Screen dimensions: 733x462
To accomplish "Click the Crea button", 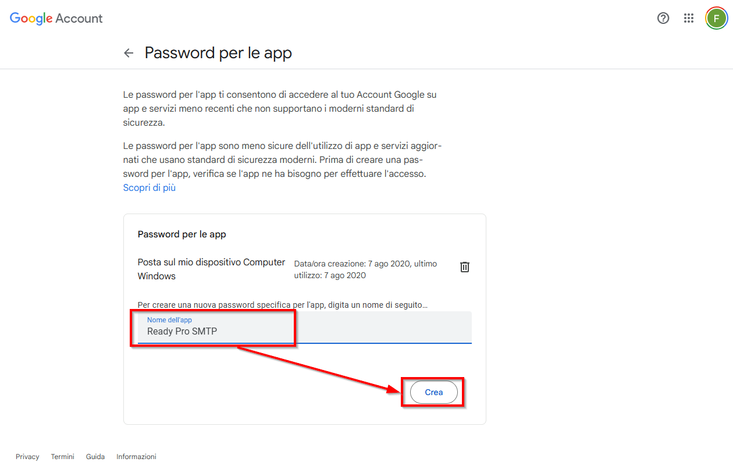I will pos(434,393).
